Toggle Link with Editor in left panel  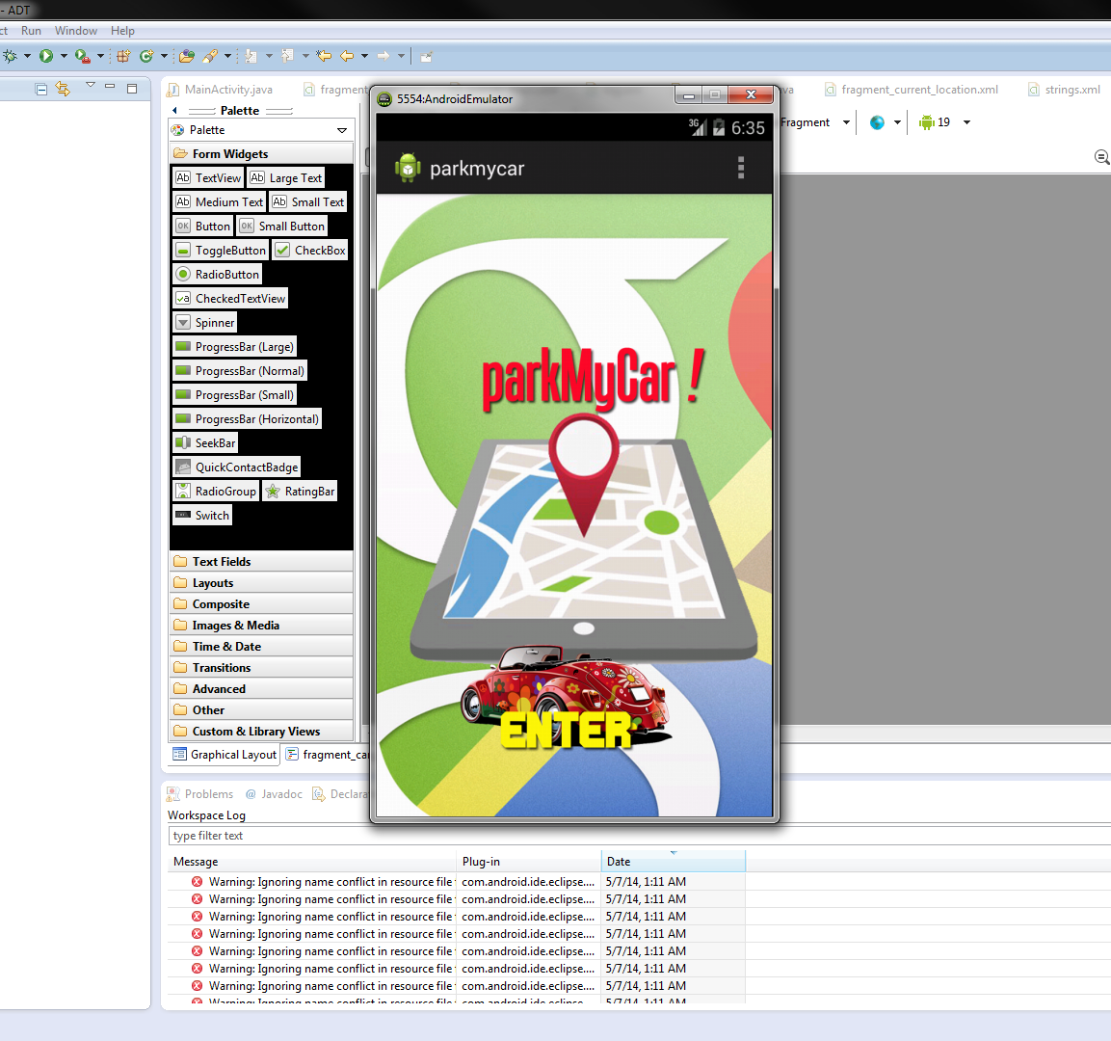(x=63, y=89)
